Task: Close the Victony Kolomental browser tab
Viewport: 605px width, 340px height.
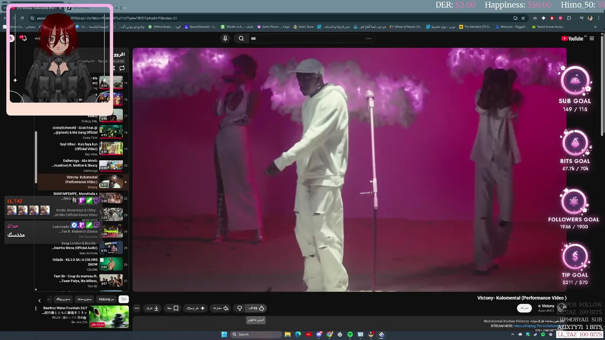Action: click(x=60, y=8)
